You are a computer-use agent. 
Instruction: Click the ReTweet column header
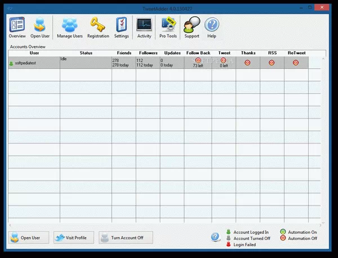tap(296, 53)
